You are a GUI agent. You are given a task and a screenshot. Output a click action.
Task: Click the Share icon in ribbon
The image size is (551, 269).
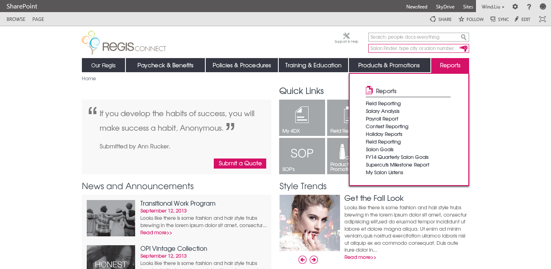point(433,19)
